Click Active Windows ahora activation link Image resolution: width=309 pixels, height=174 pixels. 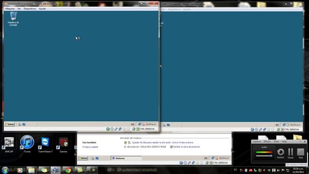click(x=183, y=143)
